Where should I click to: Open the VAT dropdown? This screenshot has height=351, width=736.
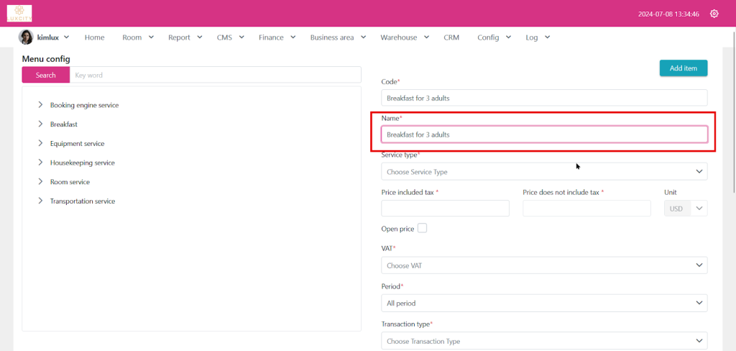click(543, 265)
